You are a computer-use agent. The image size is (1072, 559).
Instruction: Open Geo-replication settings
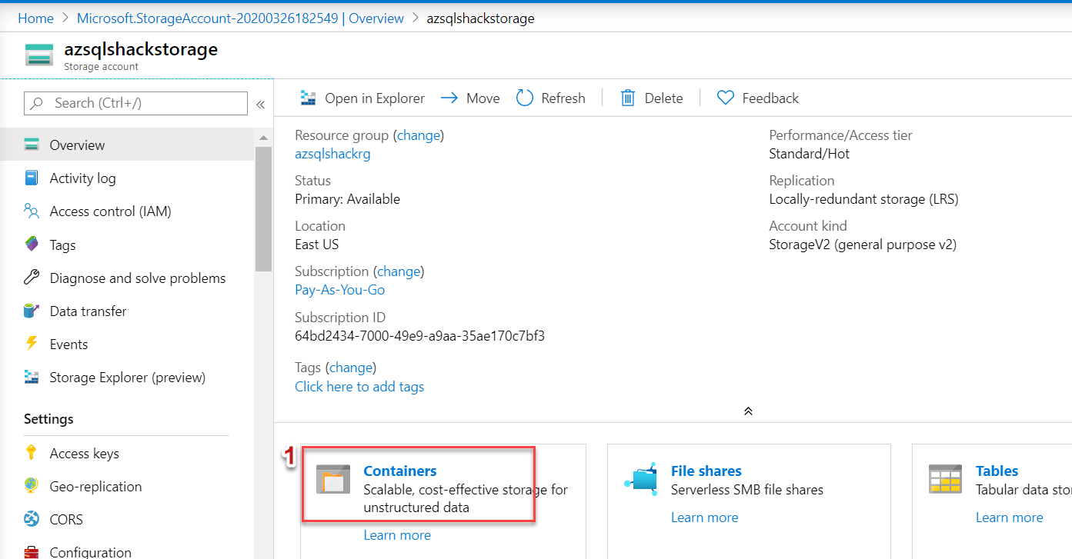tap(95, 486)
